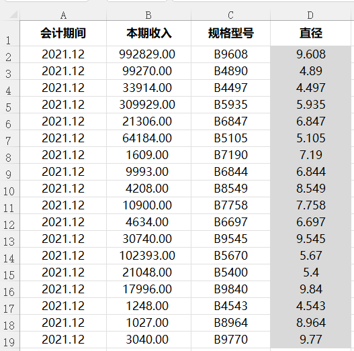Select cell with 64184.00
Viewport: 354px width, 351px height.
(x=148, y=138)
